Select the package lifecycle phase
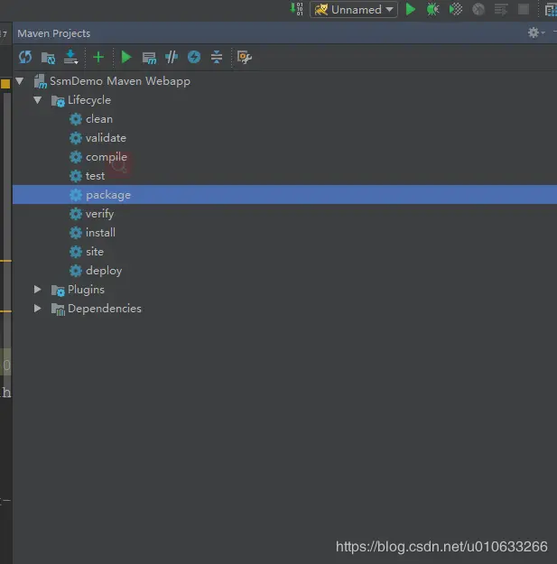This screenshot has height=564, width=557. click(x=284, y=195)
